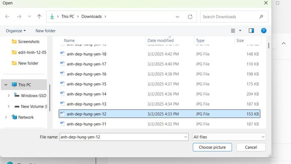Close the Open dialog window
The width and height of the screenshot is (291, 164).
[x=266, y=3]
